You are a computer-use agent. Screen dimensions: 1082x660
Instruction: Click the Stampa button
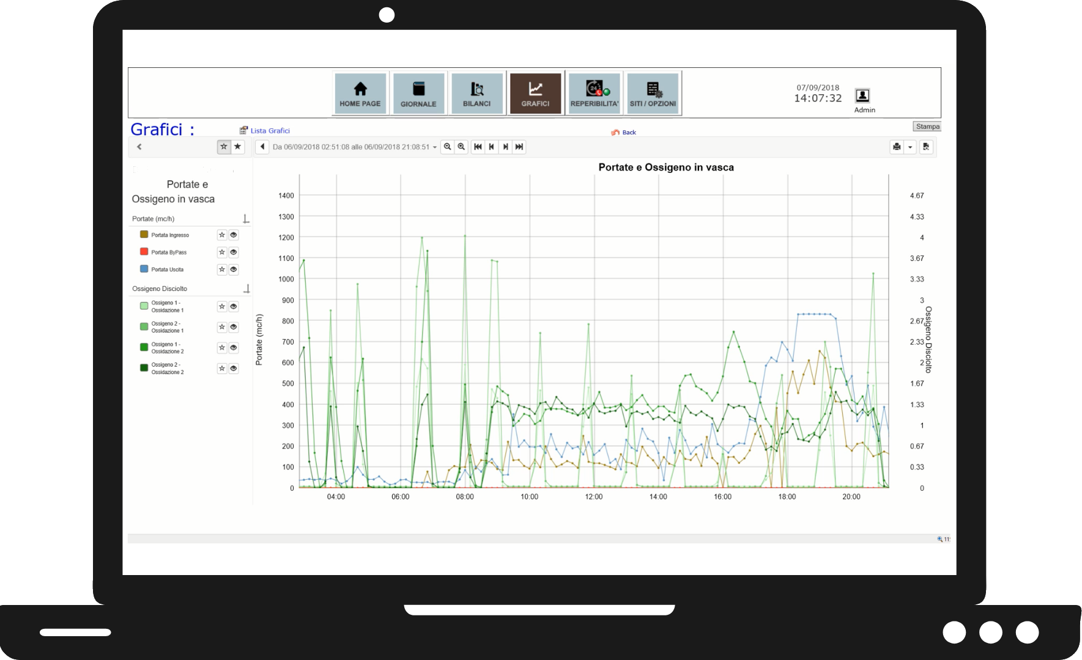(x=927, y=127)
